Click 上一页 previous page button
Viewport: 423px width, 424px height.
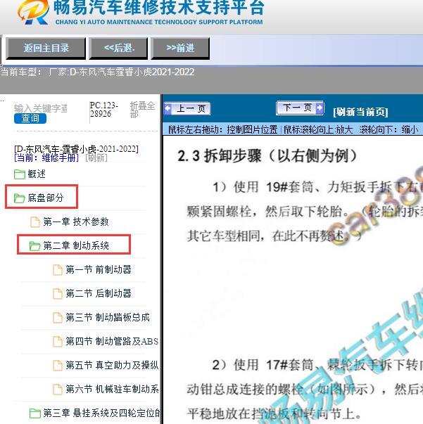click(187, 109)
